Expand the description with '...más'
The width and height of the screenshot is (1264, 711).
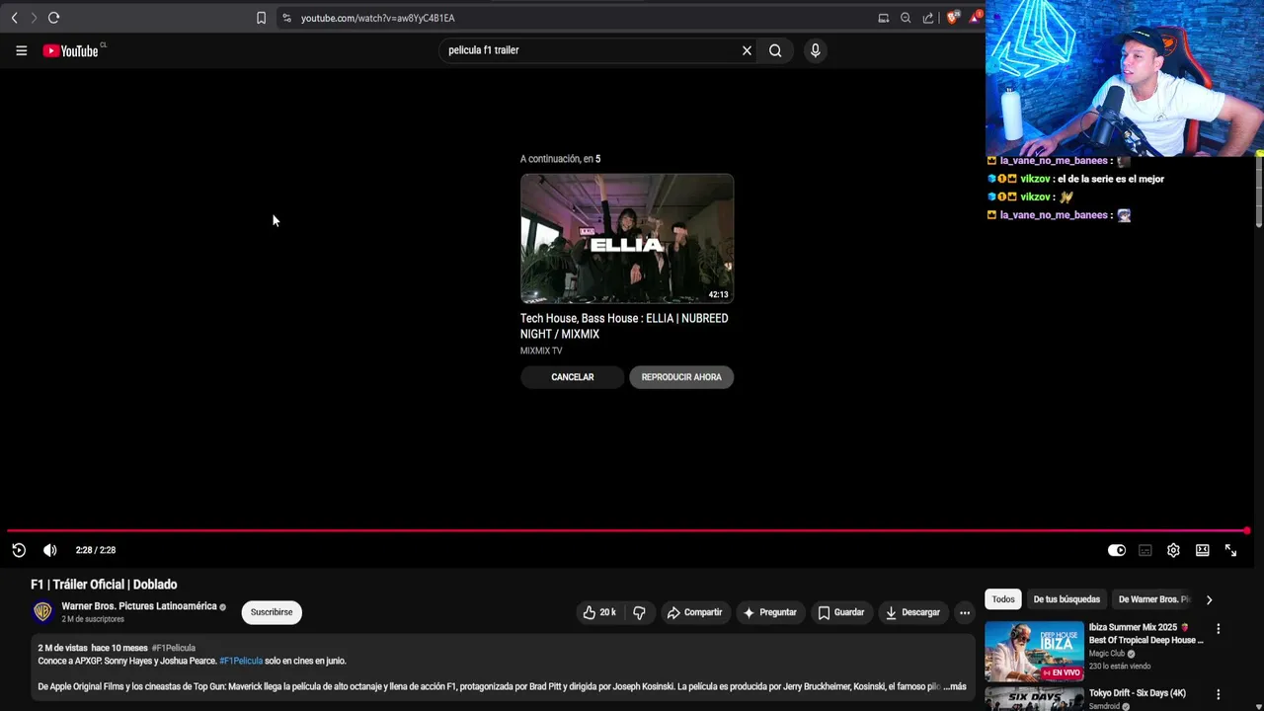point(954,686)
